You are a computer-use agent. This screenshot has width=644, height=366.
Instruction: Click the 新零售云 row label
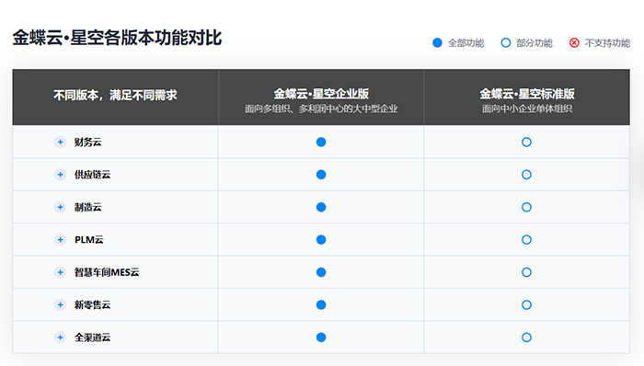tap(92, 304)
